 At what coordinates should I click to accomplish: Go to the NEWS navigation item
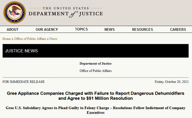[x=109, y=30]
